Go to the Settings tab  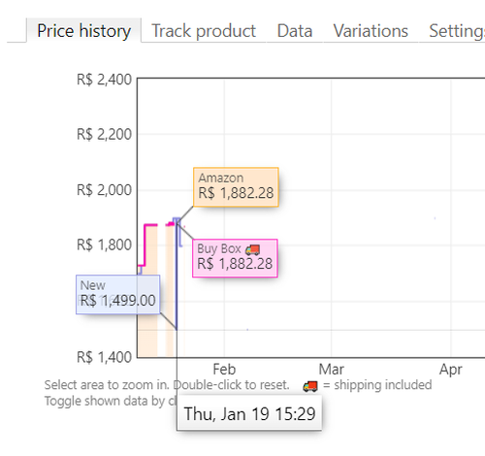(457, 31)
